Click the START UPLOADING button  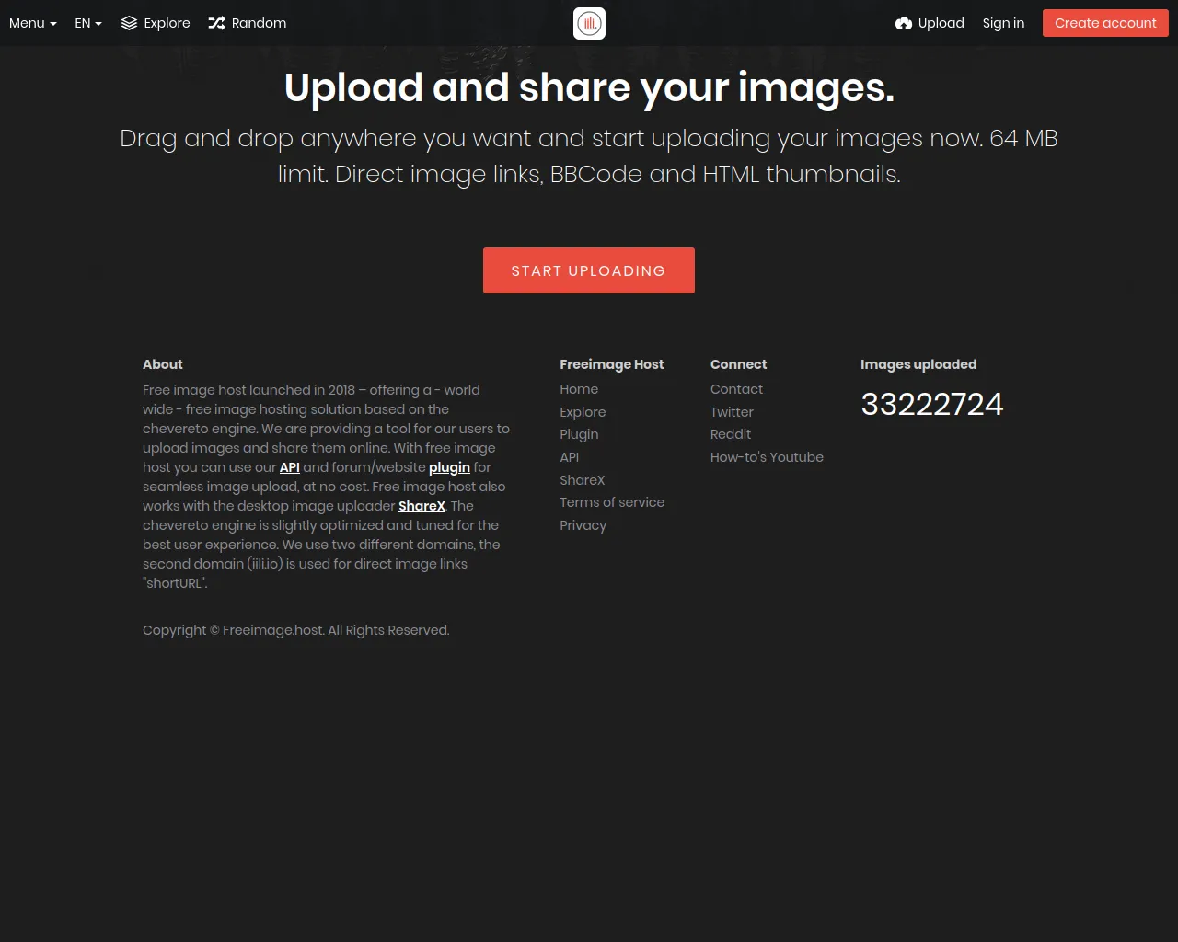[x=589, y=270]
